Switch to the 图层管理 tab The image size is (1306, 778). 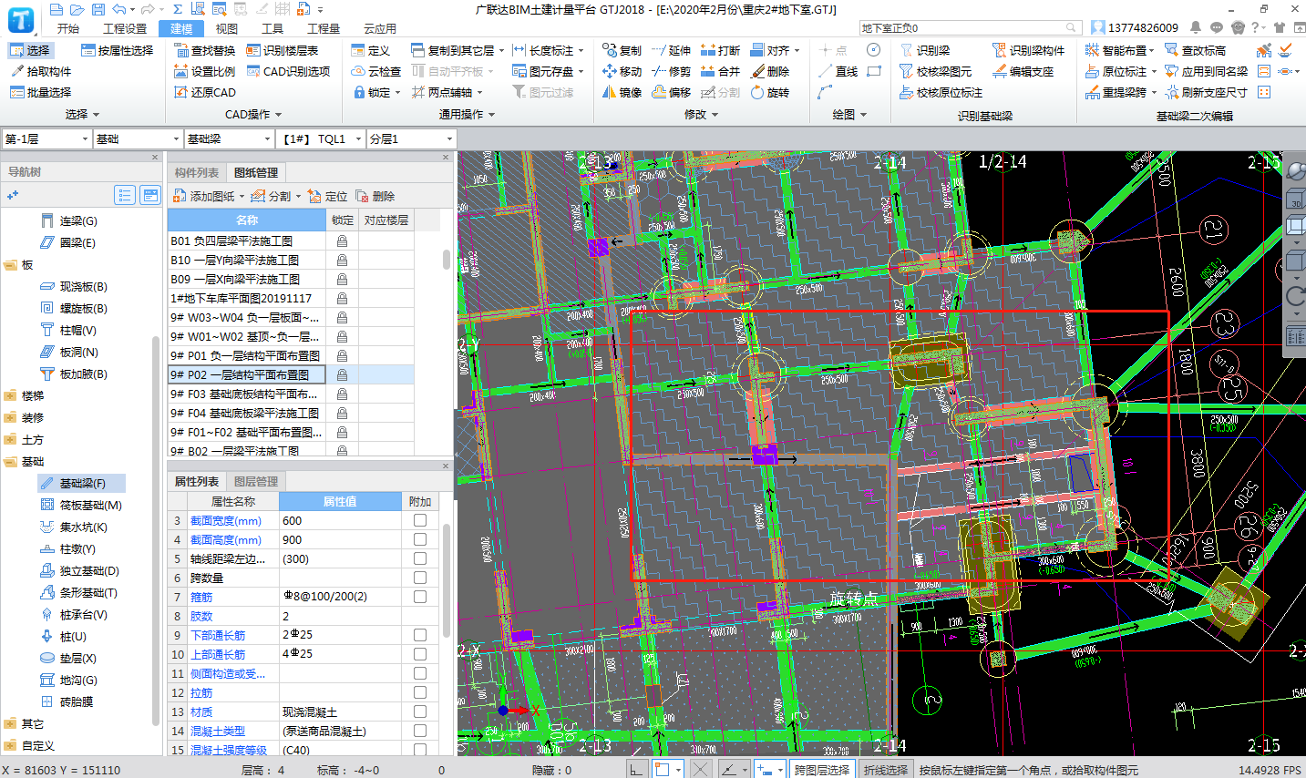(x=256, y=481)
